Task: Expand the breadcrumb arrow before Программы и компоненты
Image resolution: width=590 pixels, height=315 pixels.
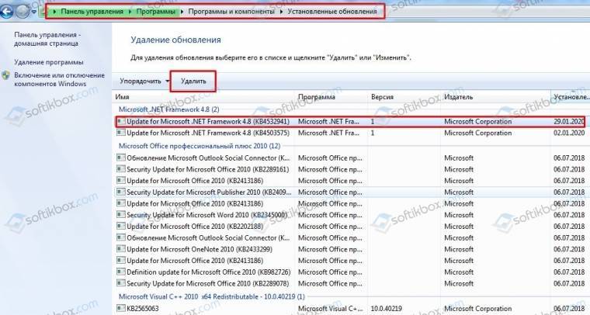Action: (182, 12)
